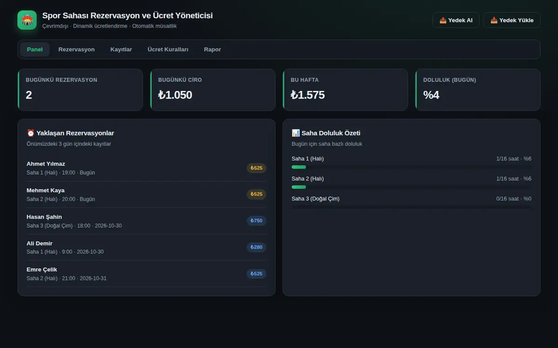Select Ali Demir reservation name
This screenshot has height=348, width=558.
[40, 243]
